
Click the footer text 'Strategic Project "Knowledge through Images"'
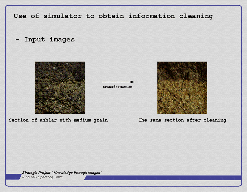coord(62,173)
